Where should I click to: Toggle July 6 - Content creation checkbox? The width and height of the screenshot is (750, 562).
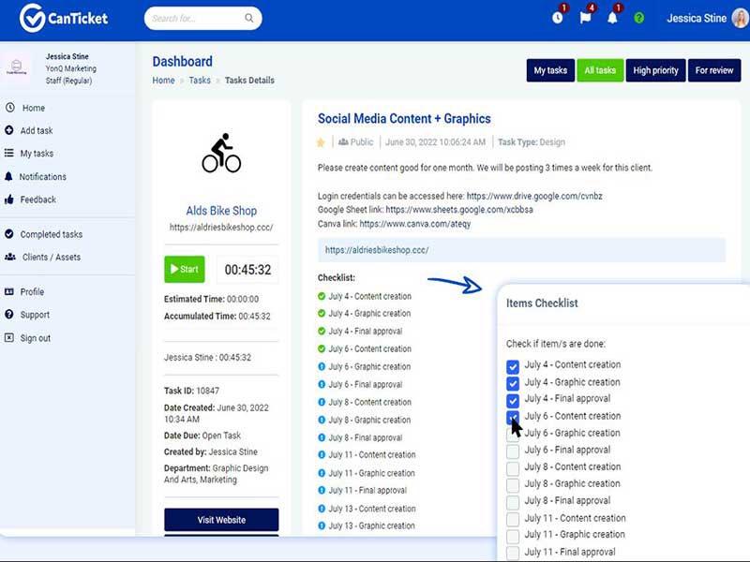tap(513, 417)
